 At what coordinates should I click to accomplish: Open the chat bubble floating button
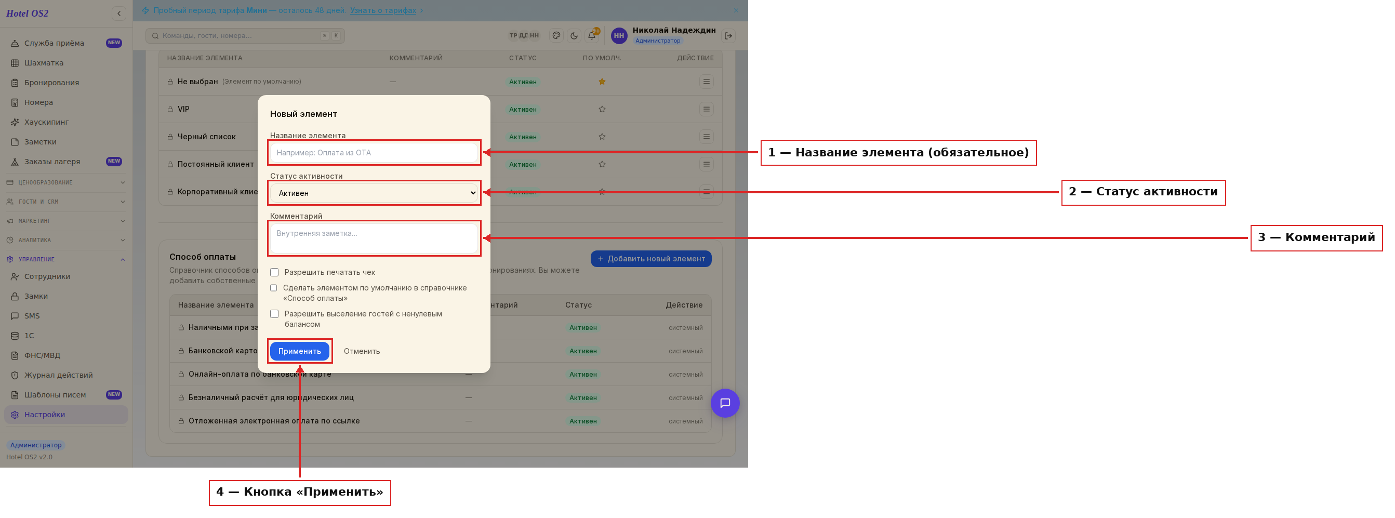pos(725,403)
